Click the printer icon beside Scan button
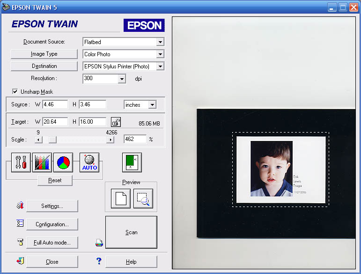The height and width of the screenshot is (274, 361). coord(99,243)
